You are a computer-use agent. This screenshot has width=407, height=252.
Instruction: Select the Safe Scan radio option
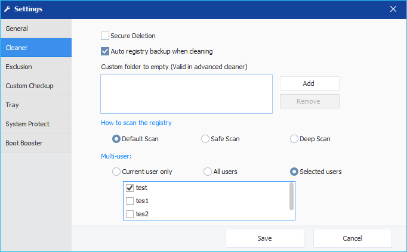click(205, 139)
